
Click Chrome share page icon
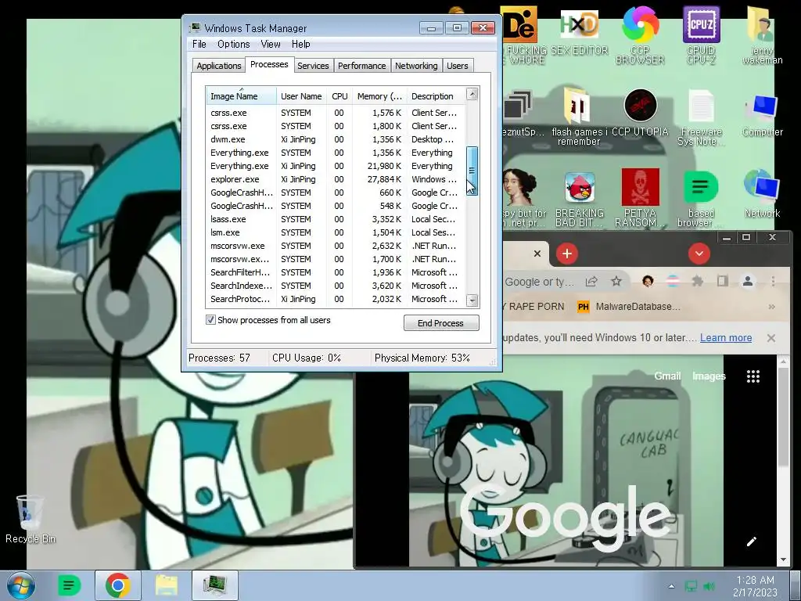tap(591, 281)
